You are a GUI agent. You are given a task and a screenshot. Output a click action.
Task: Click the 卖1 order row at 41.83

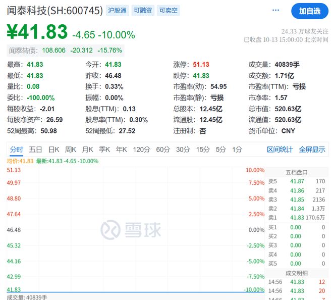(297, 218)
